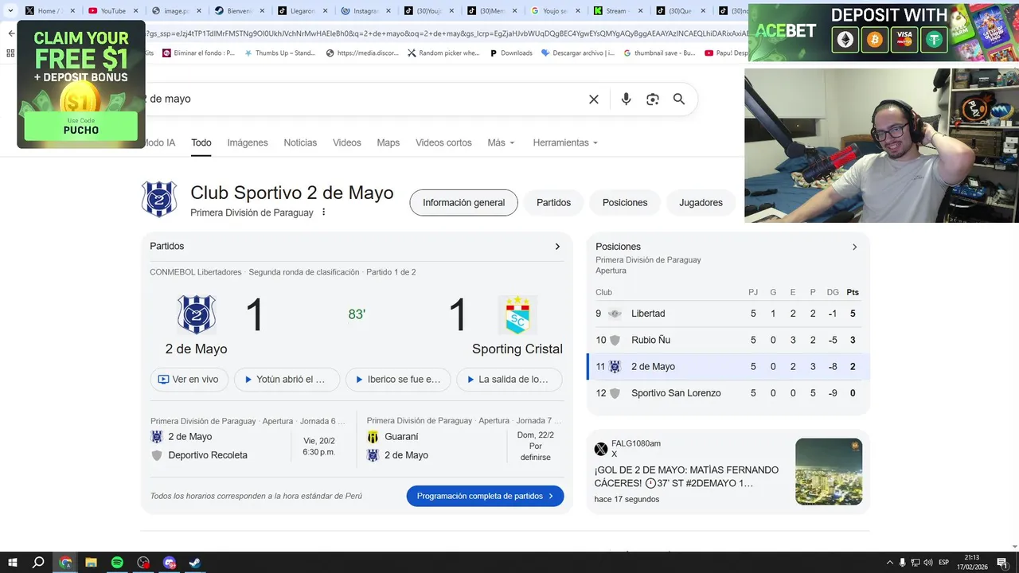This screenshot has height=573, width=1019.
Task: Switch to the Maps results tab
Action: point(388,142)
